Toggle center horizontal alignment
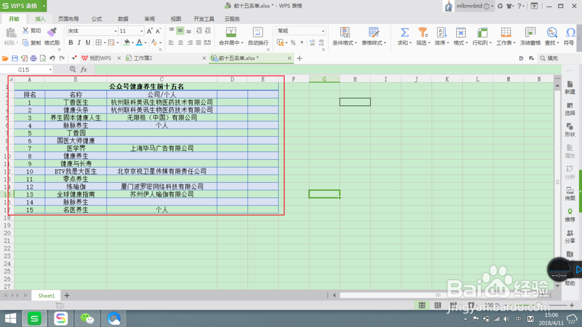 180,42
